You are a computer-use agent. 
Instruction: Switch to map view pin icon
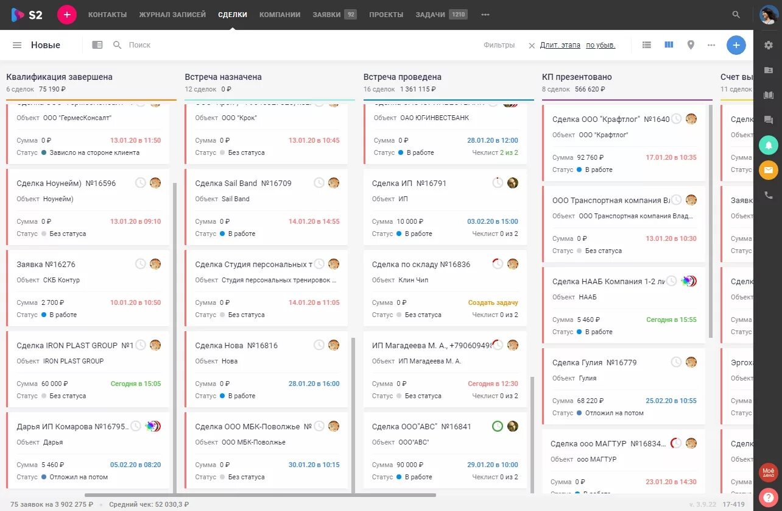[x=691, y=45]
